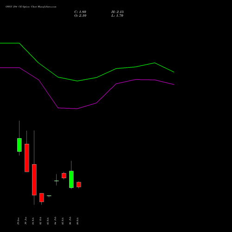Click the '03 Feb' date label
This screenshot has width=232, height=232.
click(x=48, y=221)
